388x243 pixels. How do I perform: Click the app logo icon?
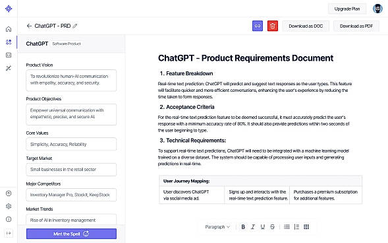click(x=9, y=9)
